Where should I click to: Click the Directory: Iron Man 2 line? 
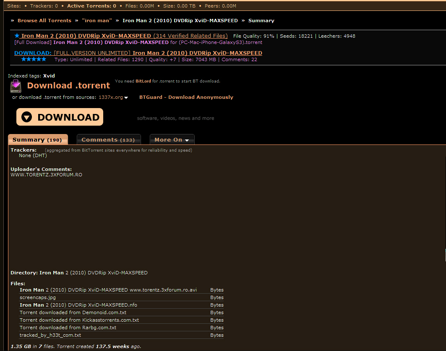coord(79,273)
